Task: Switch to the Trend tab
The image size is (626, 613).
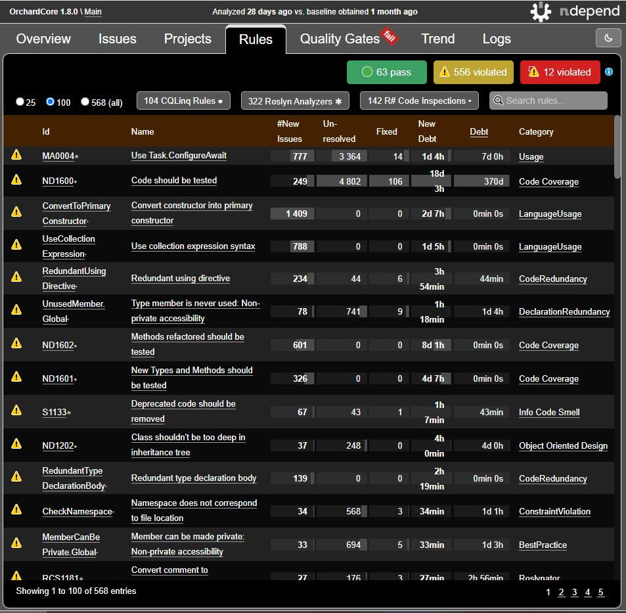Action: (437, 39)
